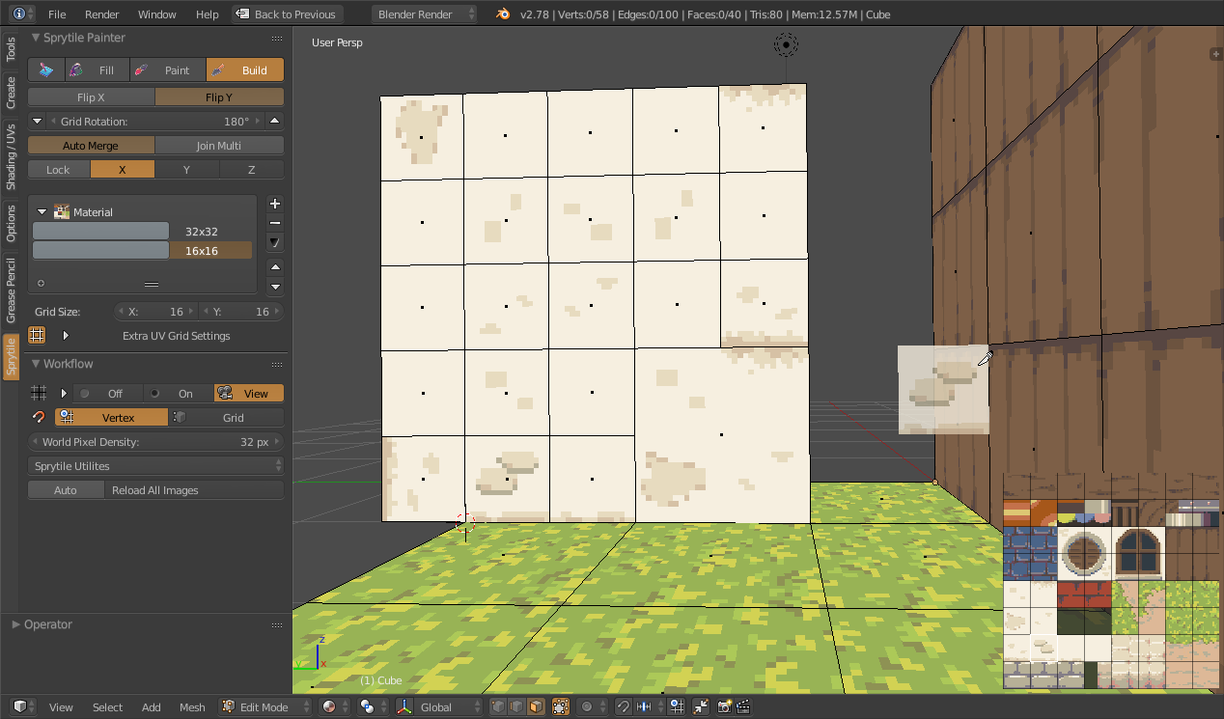Open the File menu
Screen dimensions: 1224x719
(x=57, y=14)
